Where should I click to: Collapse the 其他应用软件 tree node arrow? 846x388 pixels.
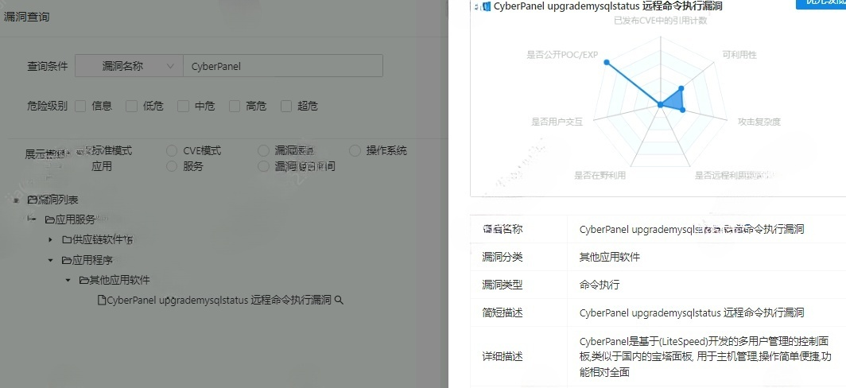pyautogui.click(x=68, y=280)
